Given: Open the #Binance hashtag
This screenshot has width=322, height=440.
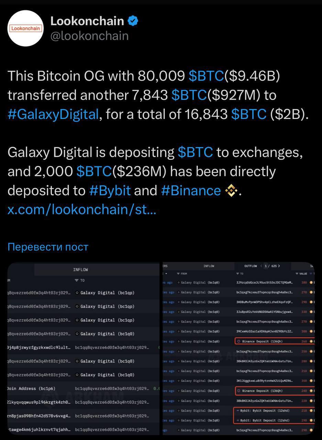Looking at the screenshot, I should (191, 190).
